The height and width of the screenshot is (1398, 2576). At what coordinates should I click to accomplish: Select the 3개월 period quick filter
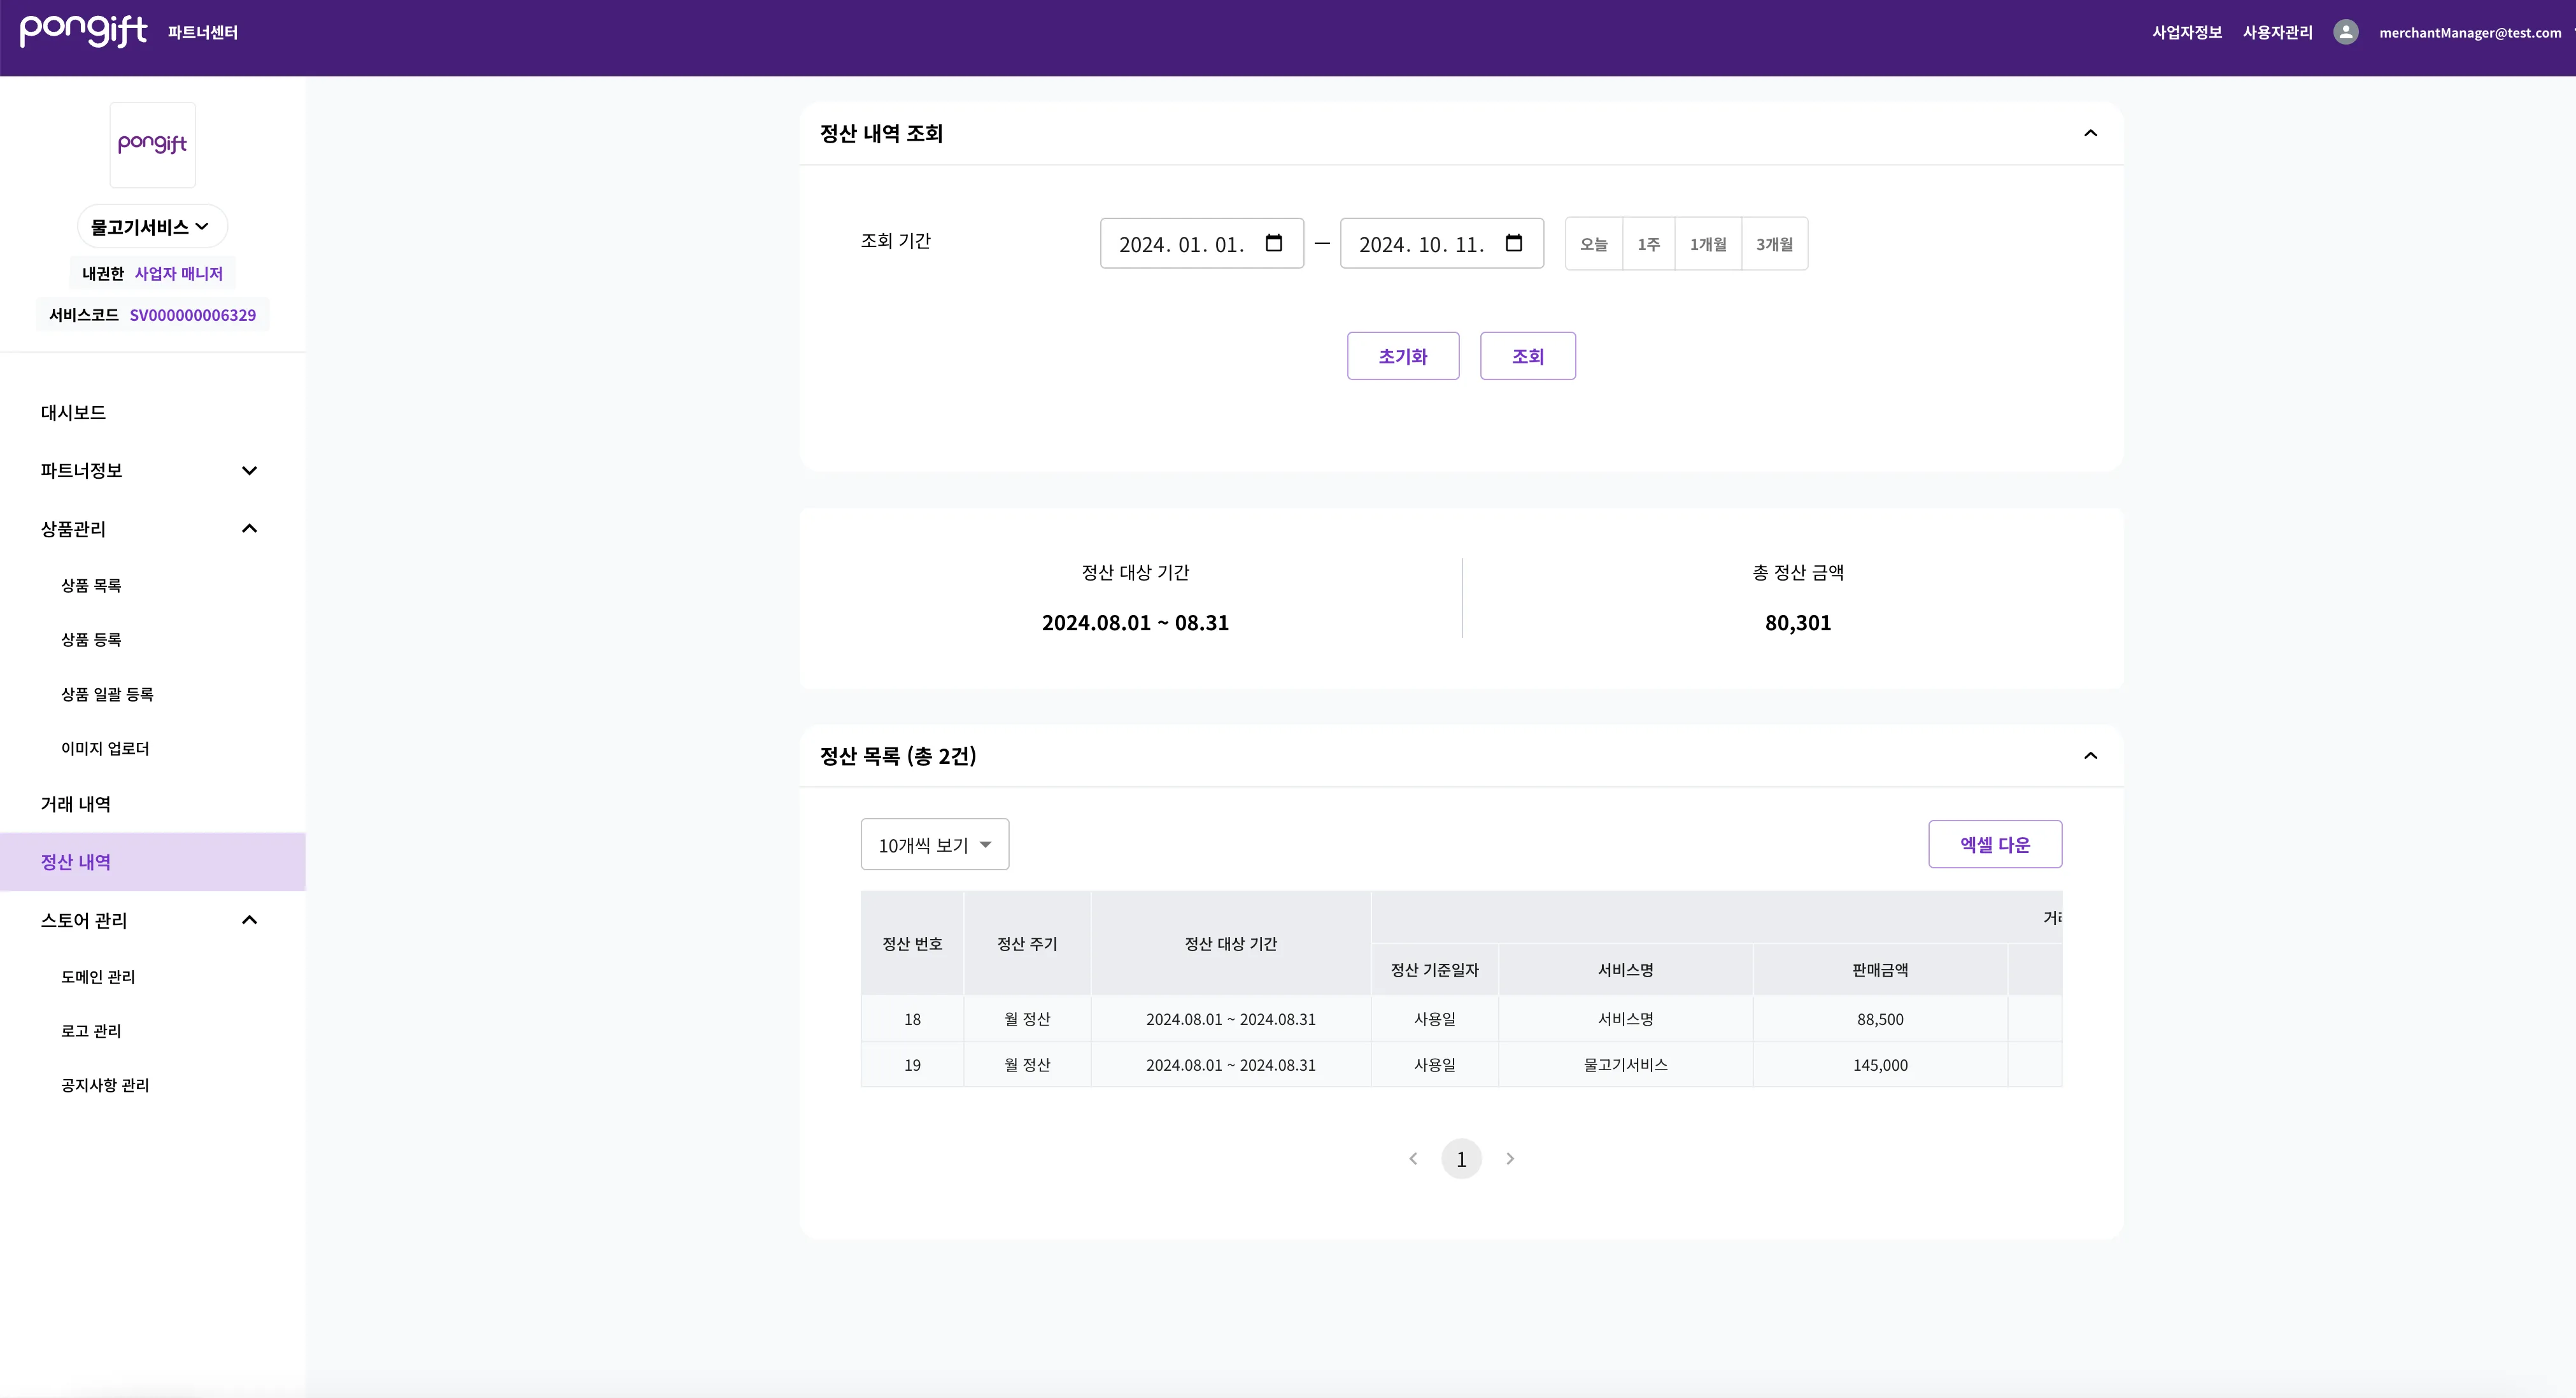tap(1774, 244)
